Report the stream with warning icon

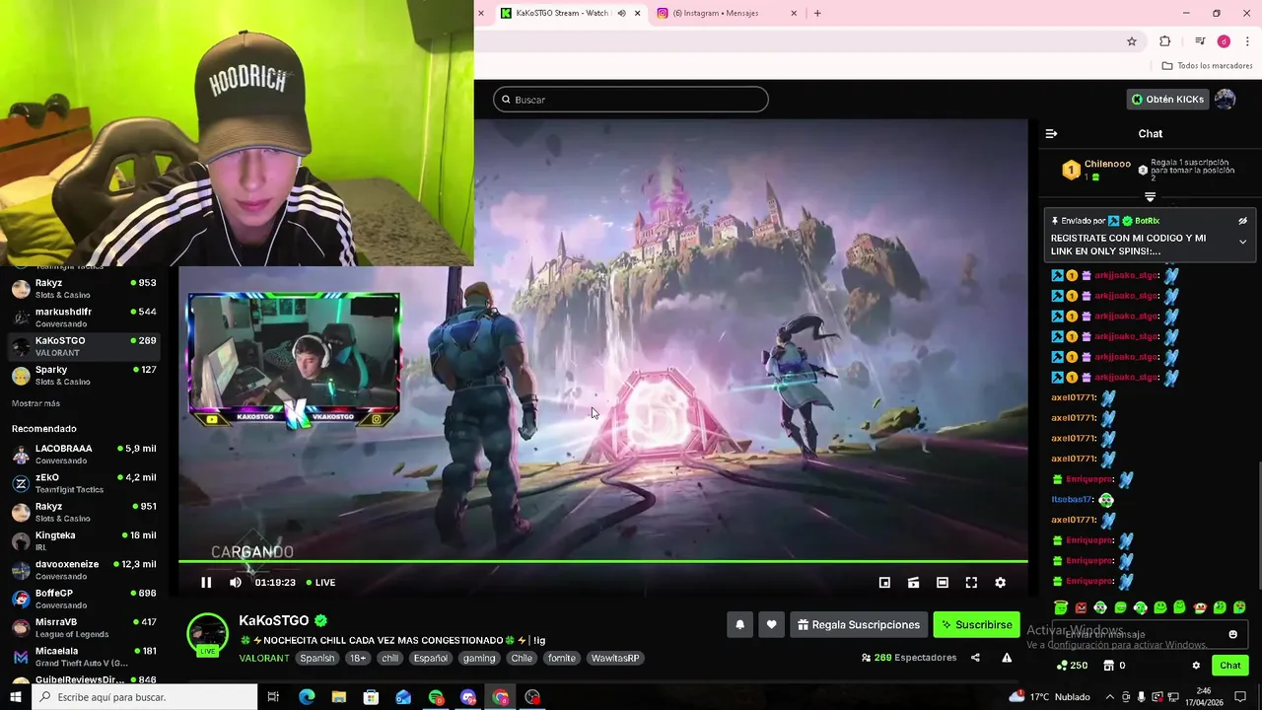[x=1007, y=658]
